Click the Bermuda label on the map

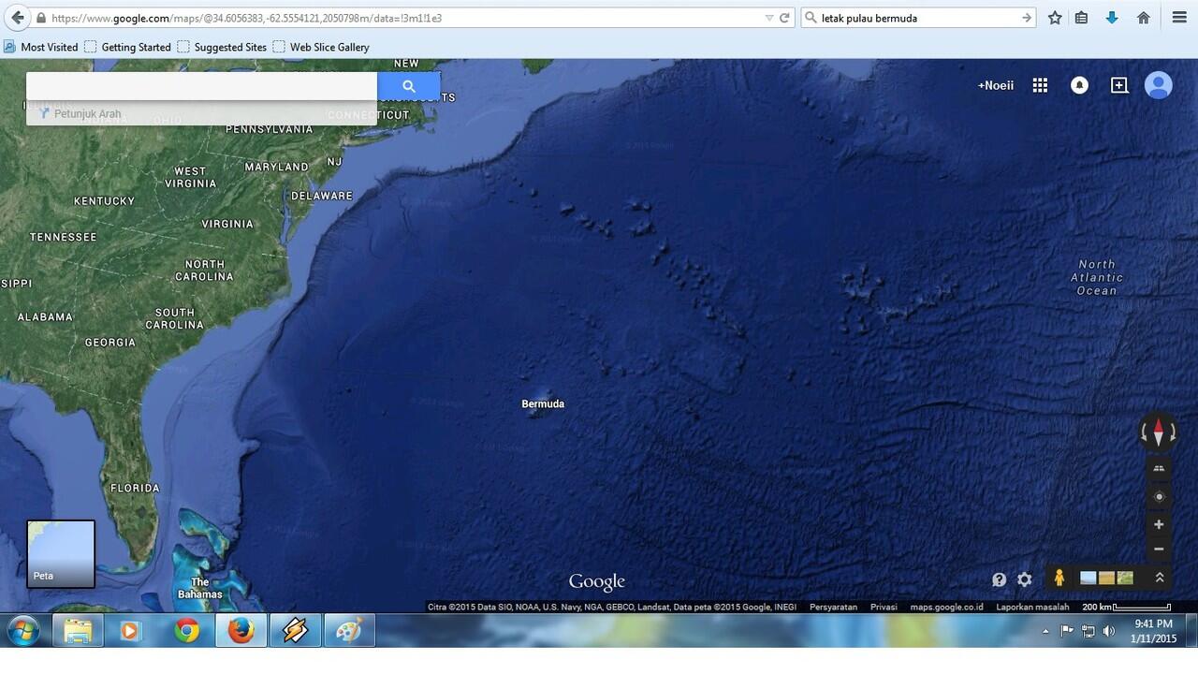[x=543, y=403]
